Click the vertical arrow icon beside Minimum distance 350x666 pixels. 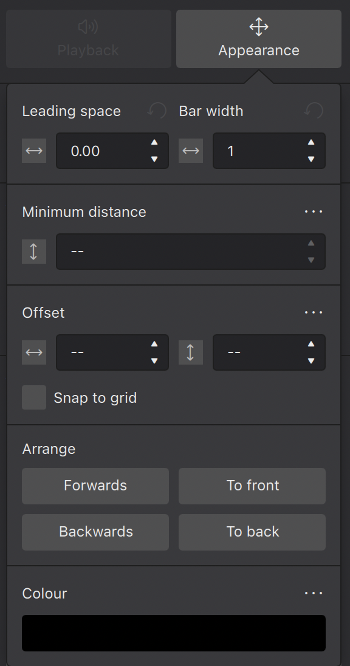34,252
